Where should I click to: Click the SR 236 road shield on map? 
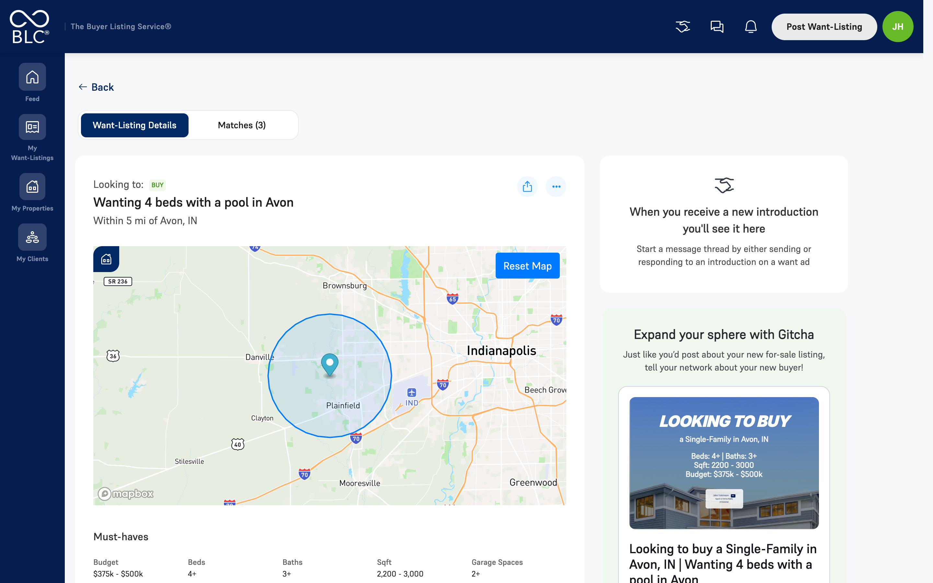point(118,281)
